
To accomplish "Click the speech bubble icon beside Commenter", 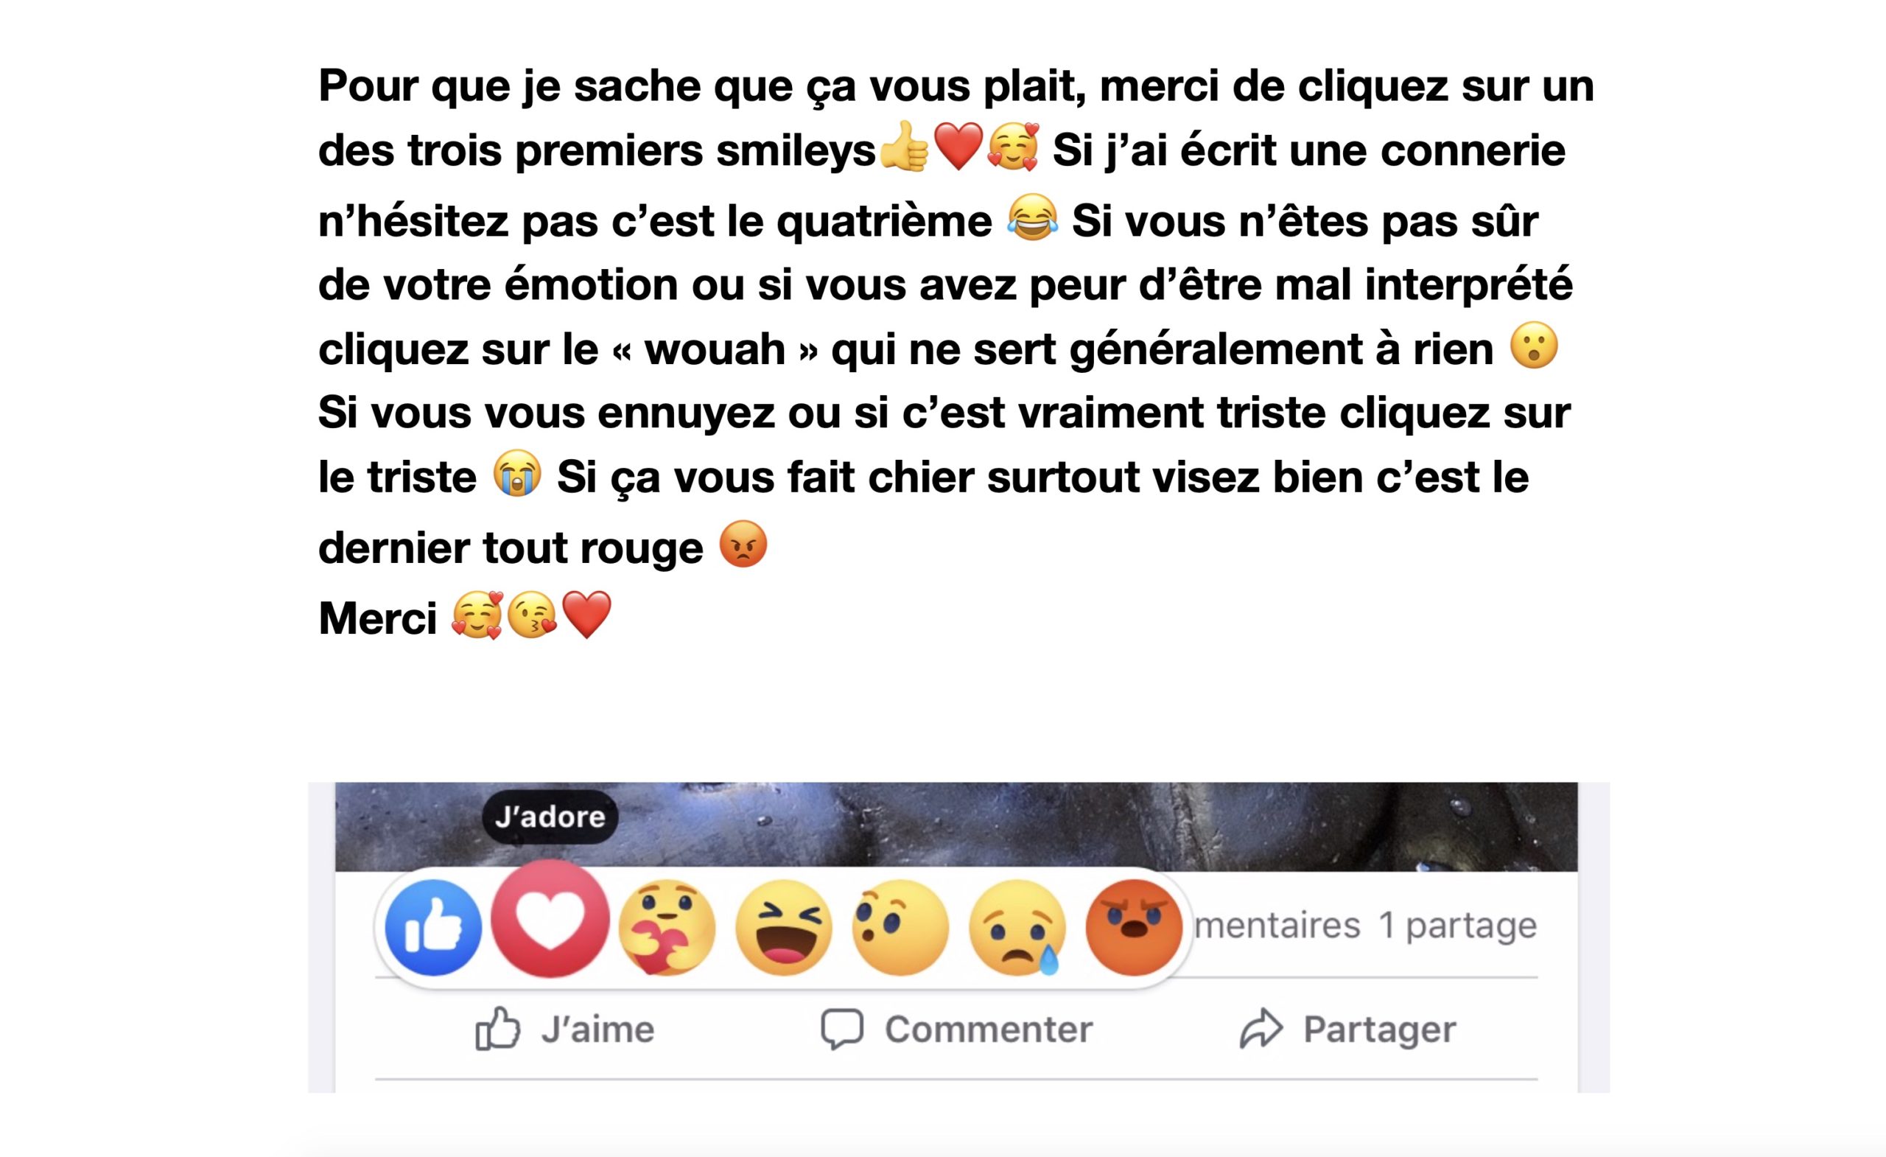I will pos(842,1029).
